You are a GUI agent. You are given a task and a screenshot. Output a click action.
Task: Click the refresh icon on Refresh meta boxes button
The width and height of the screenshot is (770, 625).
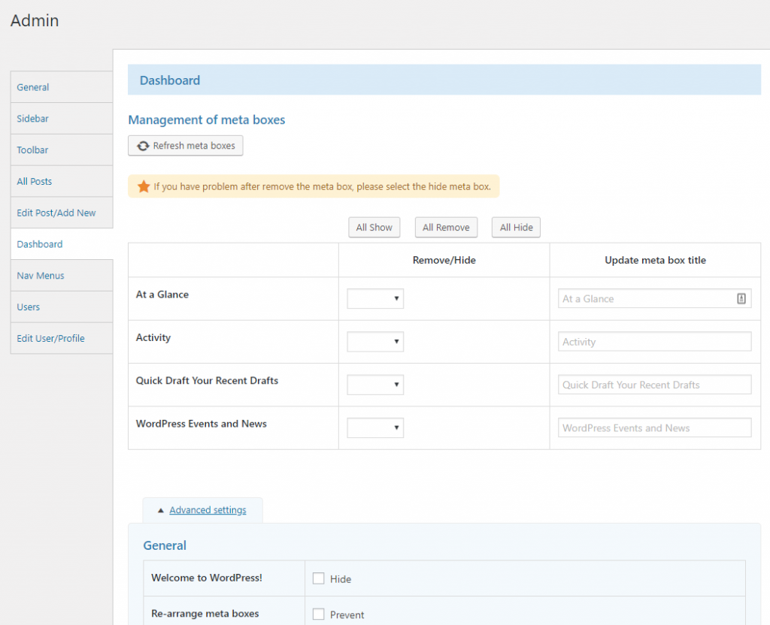(143, 145)
